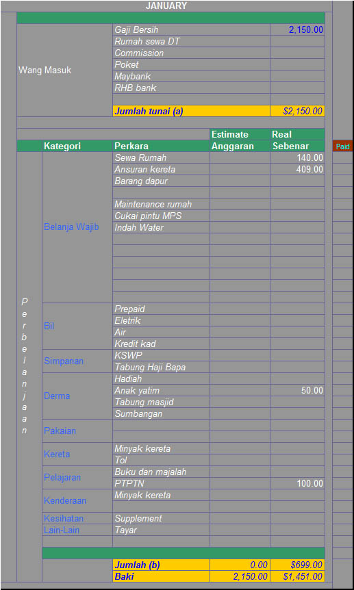
Task: Click the Kategori header cell
Action: pyautogui.click(x=77, y=146)
